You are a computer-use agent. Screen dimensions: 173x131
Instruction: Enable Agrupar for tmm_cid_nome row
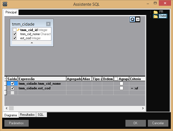[121, 84]
